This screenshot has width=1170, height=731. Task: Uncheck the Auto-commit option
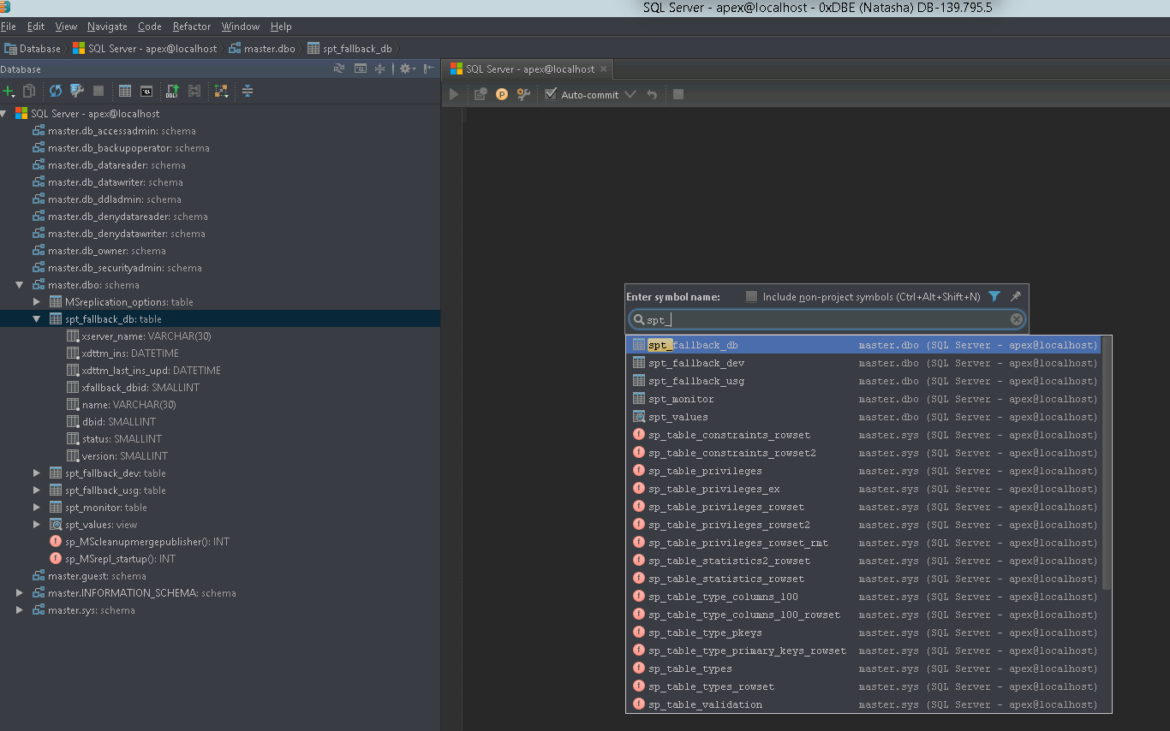coord(550,94)
